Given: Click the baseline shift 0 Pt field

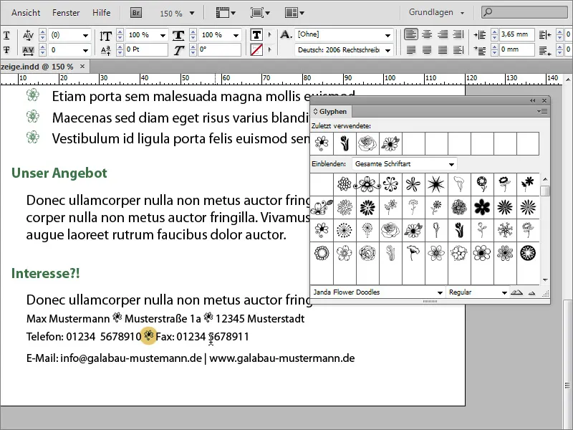Looking at the screenshot, I should 146,49.
